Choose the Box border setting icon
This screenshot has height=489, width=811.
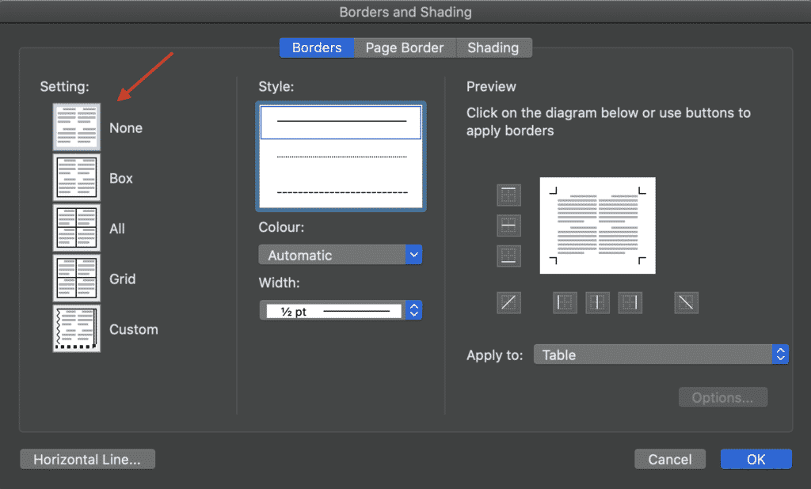point(76,178)
